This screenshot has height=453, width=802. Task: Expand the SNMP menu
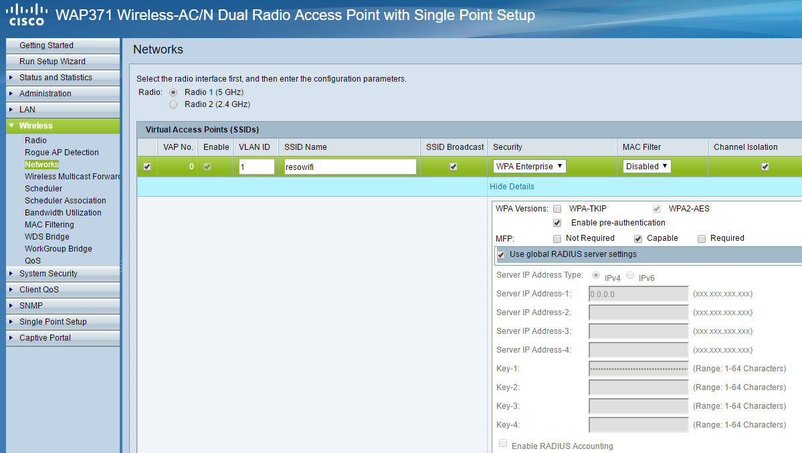coord(63,306)
